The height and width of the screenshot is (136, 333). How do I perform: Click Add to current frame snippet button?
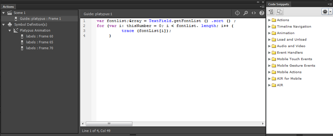(271, 12)
